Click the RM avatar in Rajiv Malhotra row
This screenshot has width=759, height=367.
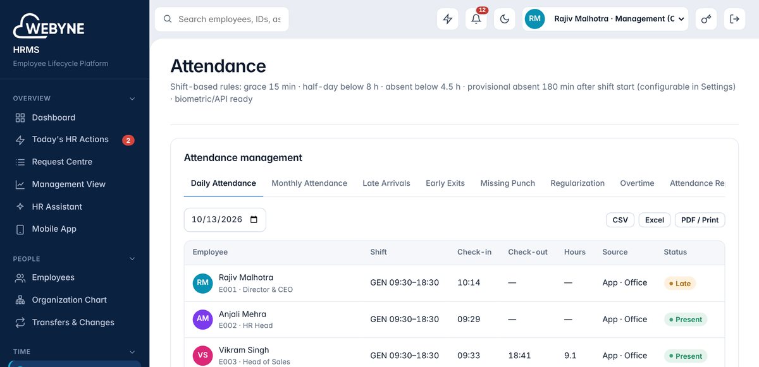203,283
